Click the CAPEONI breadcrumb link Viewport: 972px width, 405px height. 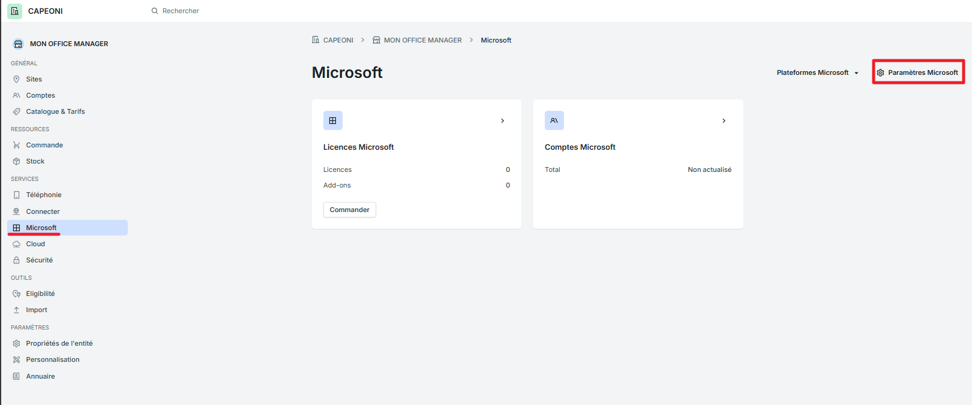coord(338,40)
